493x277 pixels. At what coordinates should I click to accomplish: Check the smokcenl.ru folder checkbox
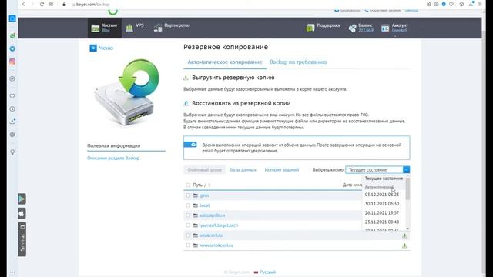188,235
